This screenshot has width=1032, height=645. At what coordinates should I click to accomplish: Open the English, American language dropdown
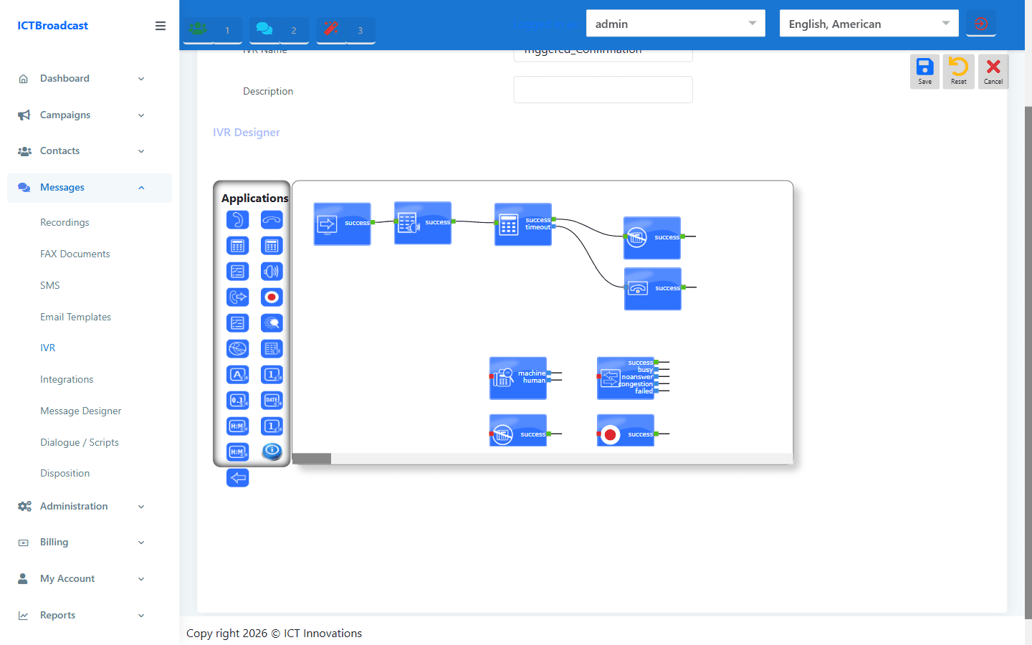click(x=869, y=24)
